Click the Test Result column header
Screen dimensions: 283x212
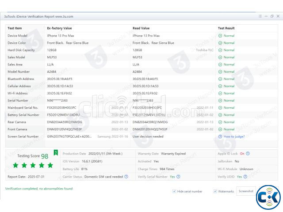[x=226, y=28]
